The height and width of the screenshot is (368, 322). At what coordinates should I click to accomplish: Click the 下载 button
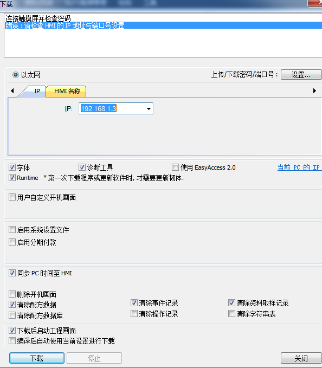point(37,358)
